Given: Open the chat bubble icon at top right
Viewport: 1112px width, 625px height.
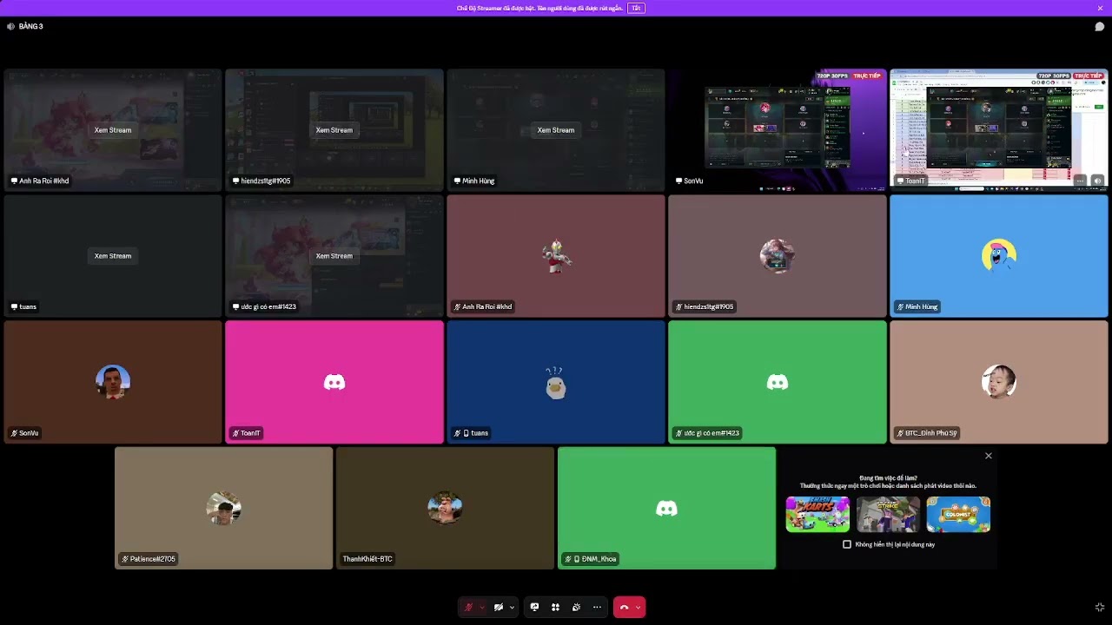Looking at the screenshot, I should pyautogui.click(x=1099, y=27).
